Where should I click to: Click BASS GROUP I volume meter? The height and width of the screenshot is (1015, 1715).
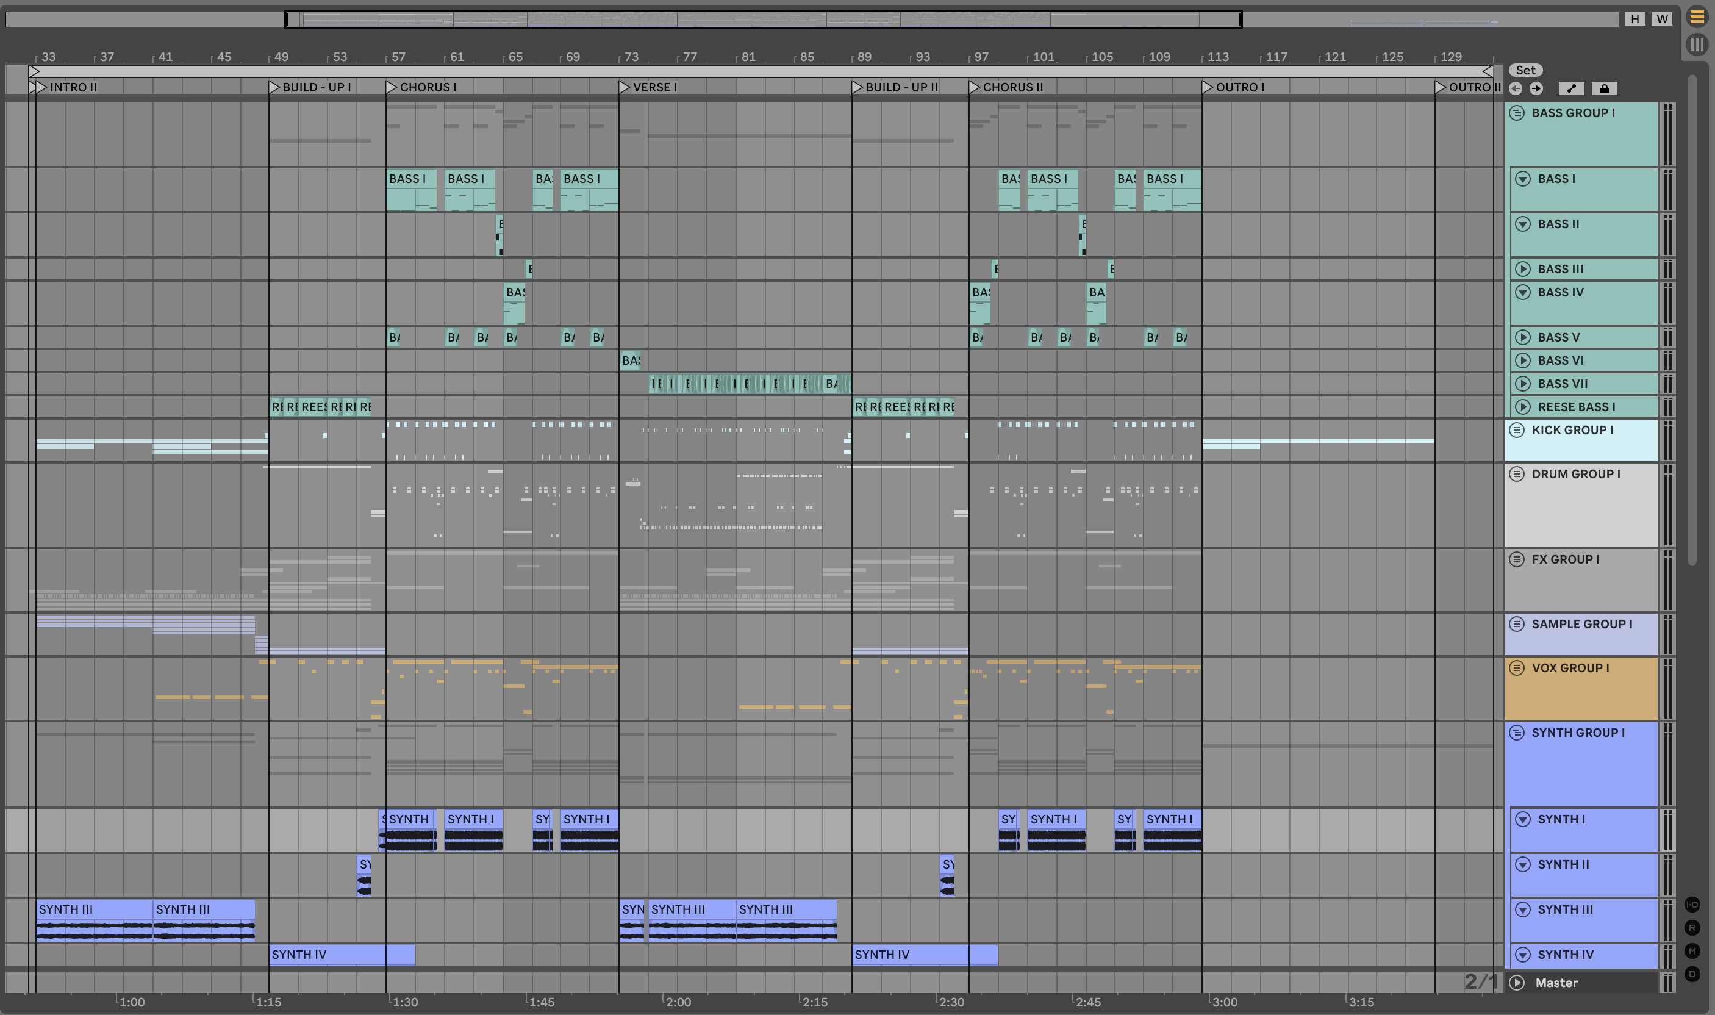tap(1668, 134)
